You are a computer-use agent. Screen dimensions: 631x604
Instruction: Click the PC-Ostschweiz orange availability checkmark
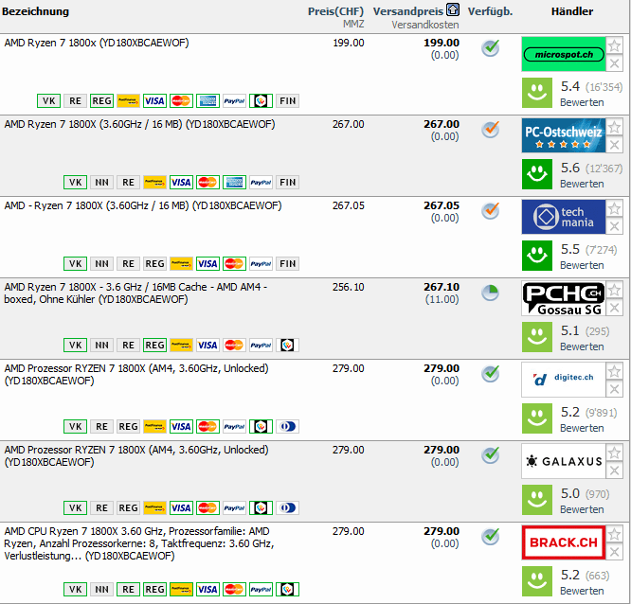click(x=490, y=129)
